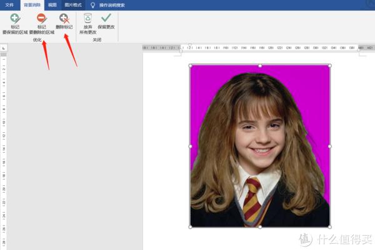
Task: Click the bottom-left corner handle of picture
Action: click(x=191, y=227)
